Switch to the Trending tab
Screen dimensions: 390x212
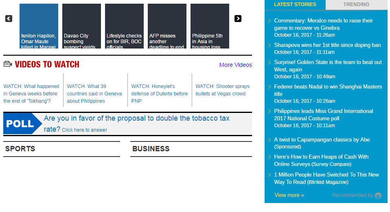356,4
